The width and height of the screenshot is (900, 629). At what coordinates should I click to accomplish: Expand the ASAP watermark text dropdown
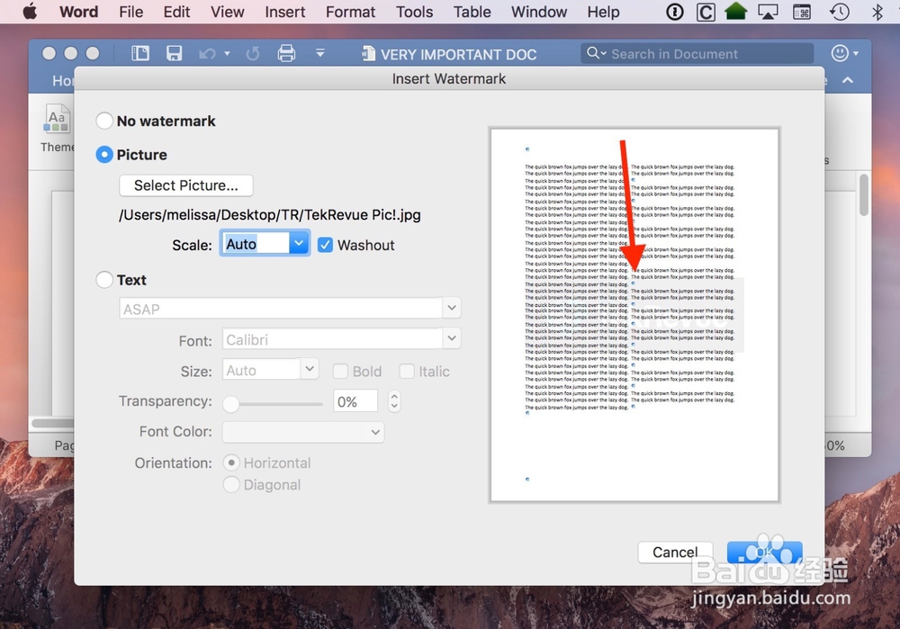452,308
